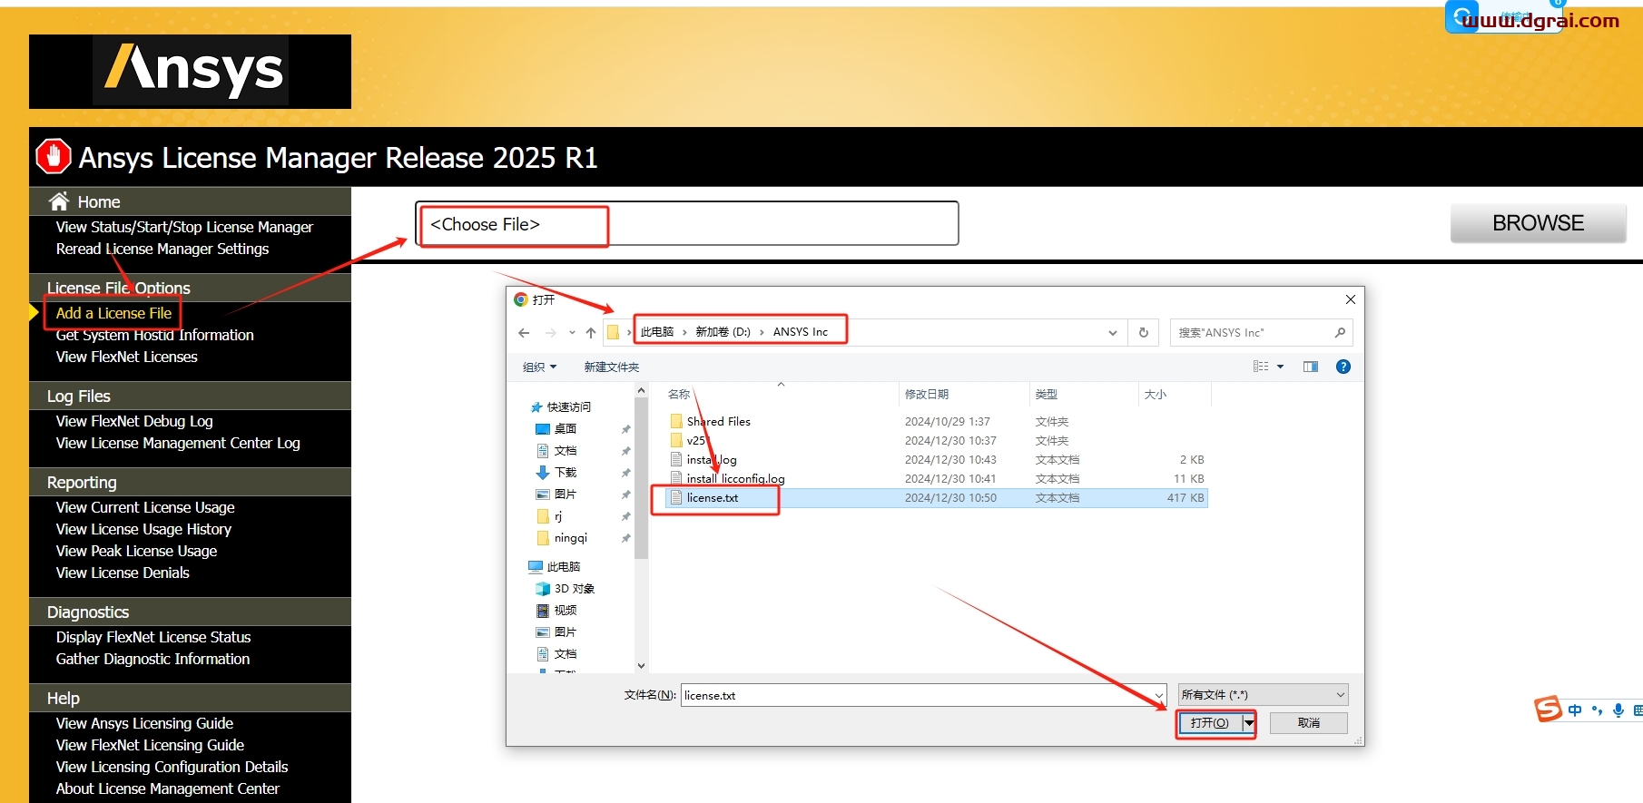Click the 取消 button
Image resolution: width=1643 pixels, height=803 pixels.
click(x=1309, y=723)
